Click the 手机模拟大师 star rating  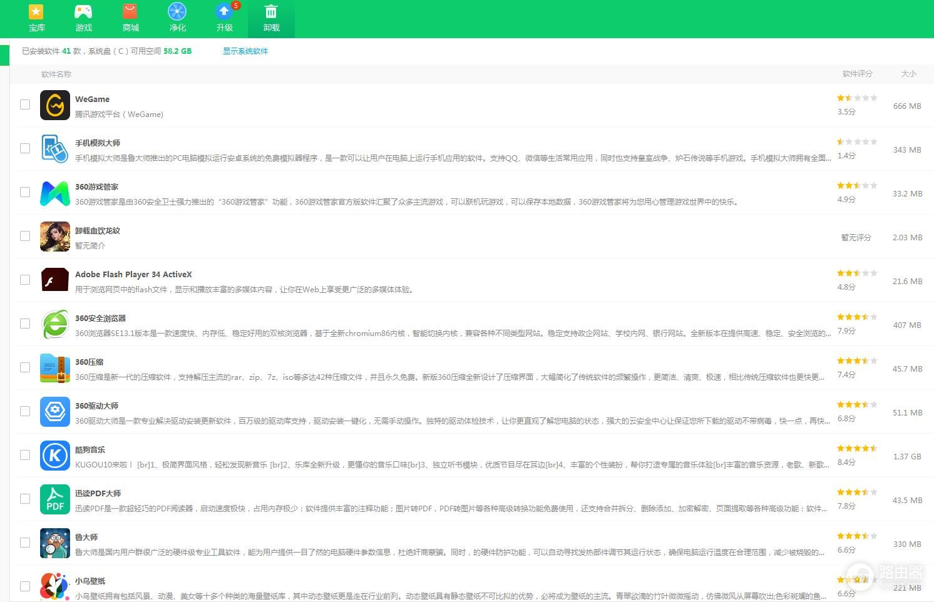[857, 142]
